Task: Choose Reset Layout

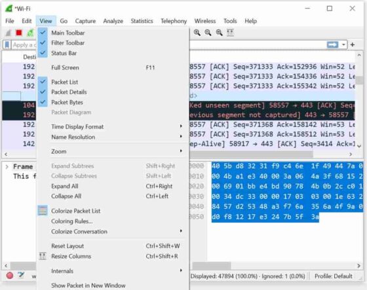Action: [113, 246]
